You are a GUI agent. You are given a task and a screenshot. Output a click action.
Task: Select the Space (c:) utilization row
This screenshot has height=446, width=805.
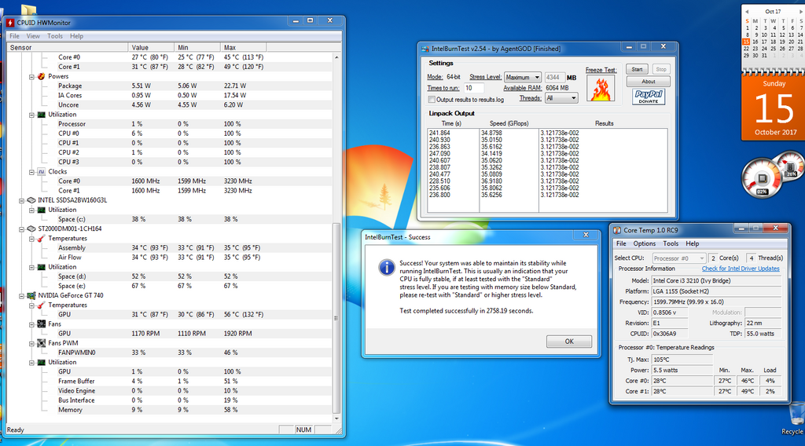(x=170, y=219)
